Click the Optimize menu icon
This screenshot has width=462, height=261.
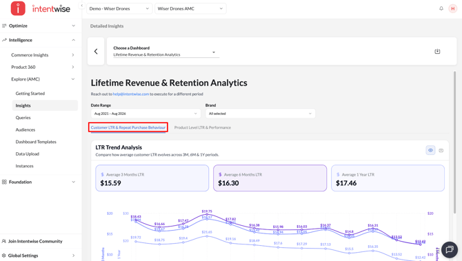click(4, 26)
